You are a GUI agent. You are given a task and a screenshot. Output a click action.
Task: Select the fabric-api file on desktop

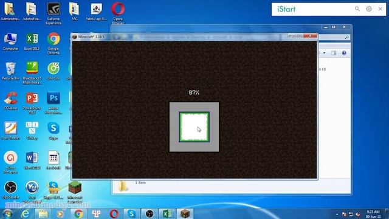tap(96, 12)
